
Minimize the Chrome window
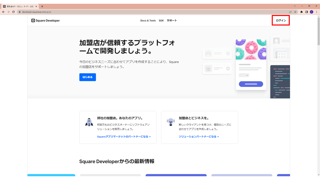[x=302, y=6]
